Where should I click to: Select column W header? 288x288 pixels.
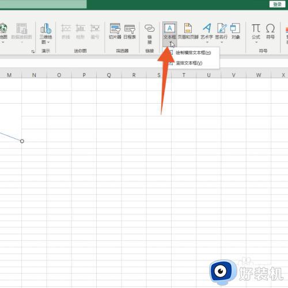click(259, 75)
